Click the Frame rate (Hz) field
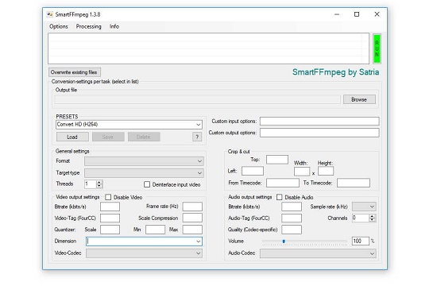 [192, 207]
